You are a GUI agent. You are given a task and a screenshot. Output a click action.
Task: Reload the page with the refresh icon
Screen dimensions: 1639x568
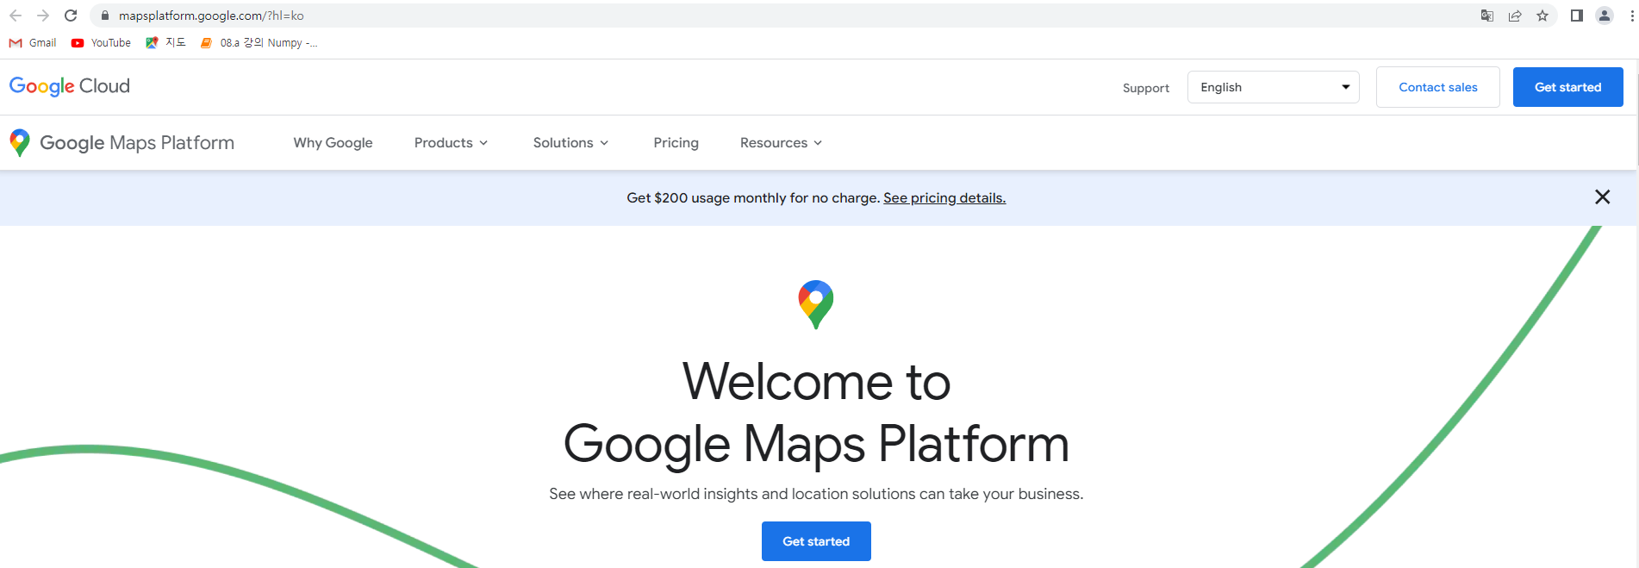(x=71, y=16)
